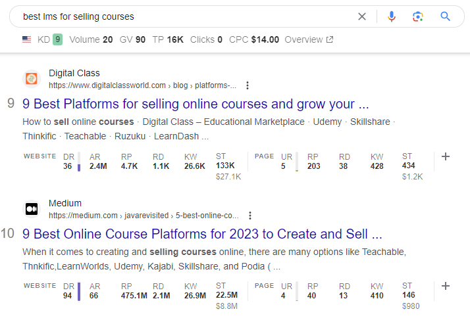The width and height of the screenshot is (470, 324).
Task: Open Google Lens image search
Action: (x=417, y=16)
